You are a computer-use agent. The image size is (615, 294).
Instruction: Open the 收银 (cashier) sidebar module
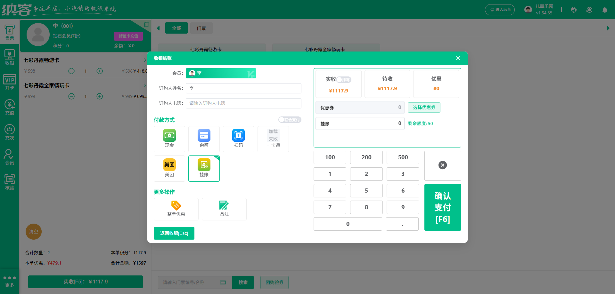(10, 57)
